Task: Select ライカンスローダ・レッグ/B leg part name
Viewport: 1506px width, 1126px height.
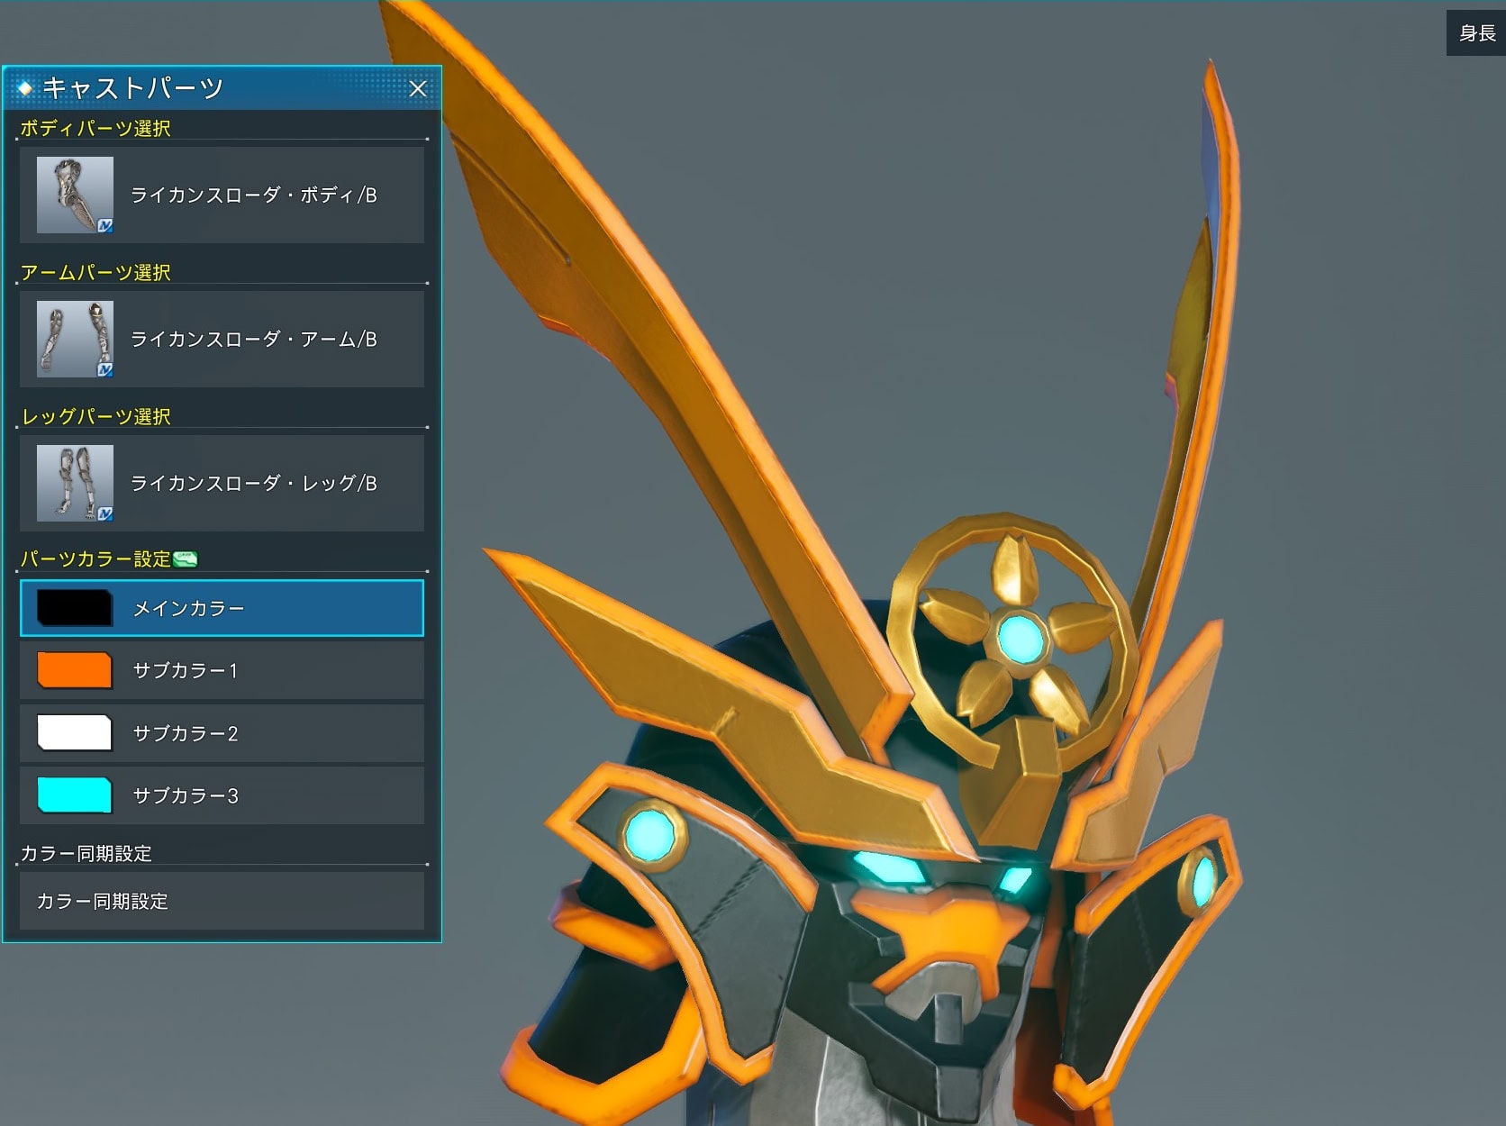Action: pyautogui.click(x=253, y=483)
